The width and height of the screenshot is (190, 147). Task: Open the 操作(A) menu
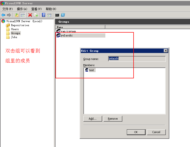[22, 9]
